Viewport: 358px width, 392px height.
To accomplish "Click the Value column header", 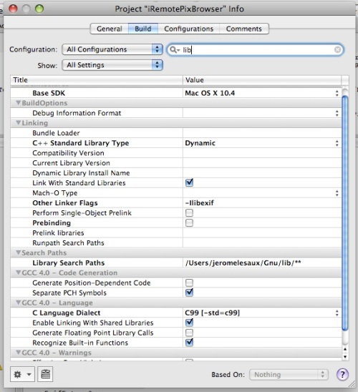I will click(x=262, y=80).
